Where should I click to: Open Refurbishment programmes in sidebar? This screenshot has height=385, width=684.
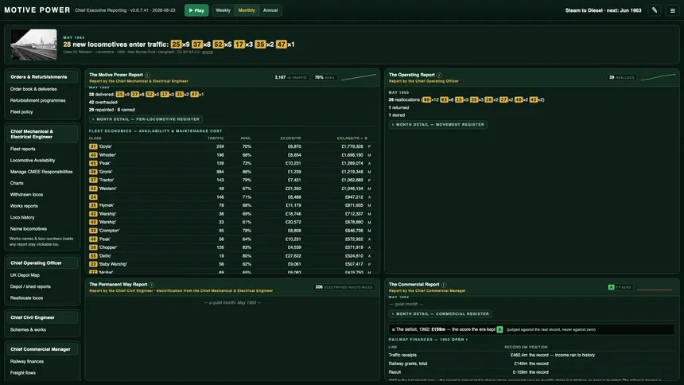tap(38, 100)
